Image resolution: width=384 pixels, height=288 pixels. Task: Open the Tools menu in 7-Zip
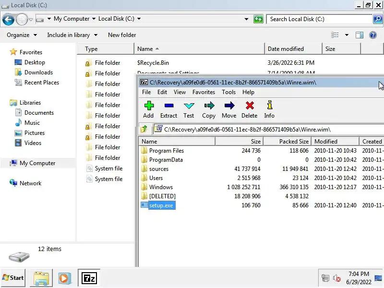pyautogui.click(x=229, y=92)
